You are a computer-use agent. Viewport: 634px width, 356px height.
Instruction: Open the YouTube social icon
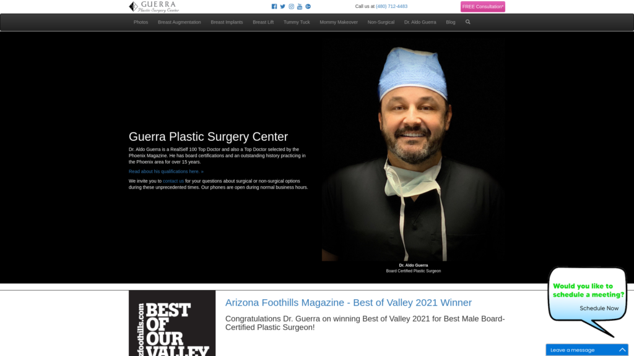(300, 6)
